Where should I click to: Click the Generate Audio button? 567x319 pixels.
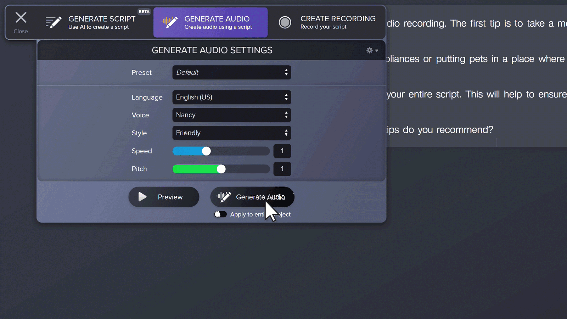pos(252,197)
